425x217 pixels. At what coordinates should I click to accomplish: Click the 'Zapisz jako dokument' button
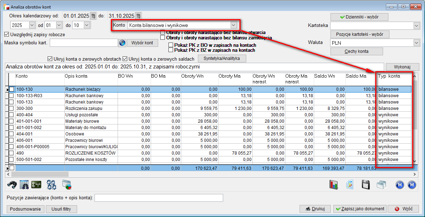coord(360,209)
